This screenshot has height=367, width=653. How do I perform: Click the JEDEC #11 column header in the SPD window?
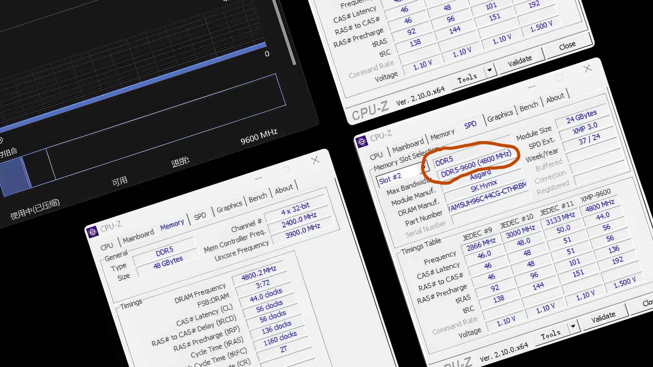557,209
